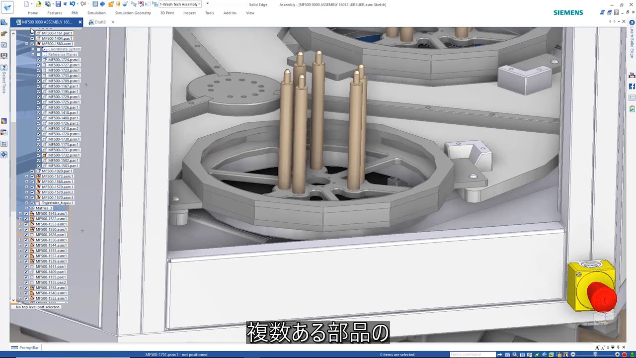The width and height of the screenshot is (636, 358).
Task: Uncheck MF500-1724.psm:1 in tree
Action: 39,60
